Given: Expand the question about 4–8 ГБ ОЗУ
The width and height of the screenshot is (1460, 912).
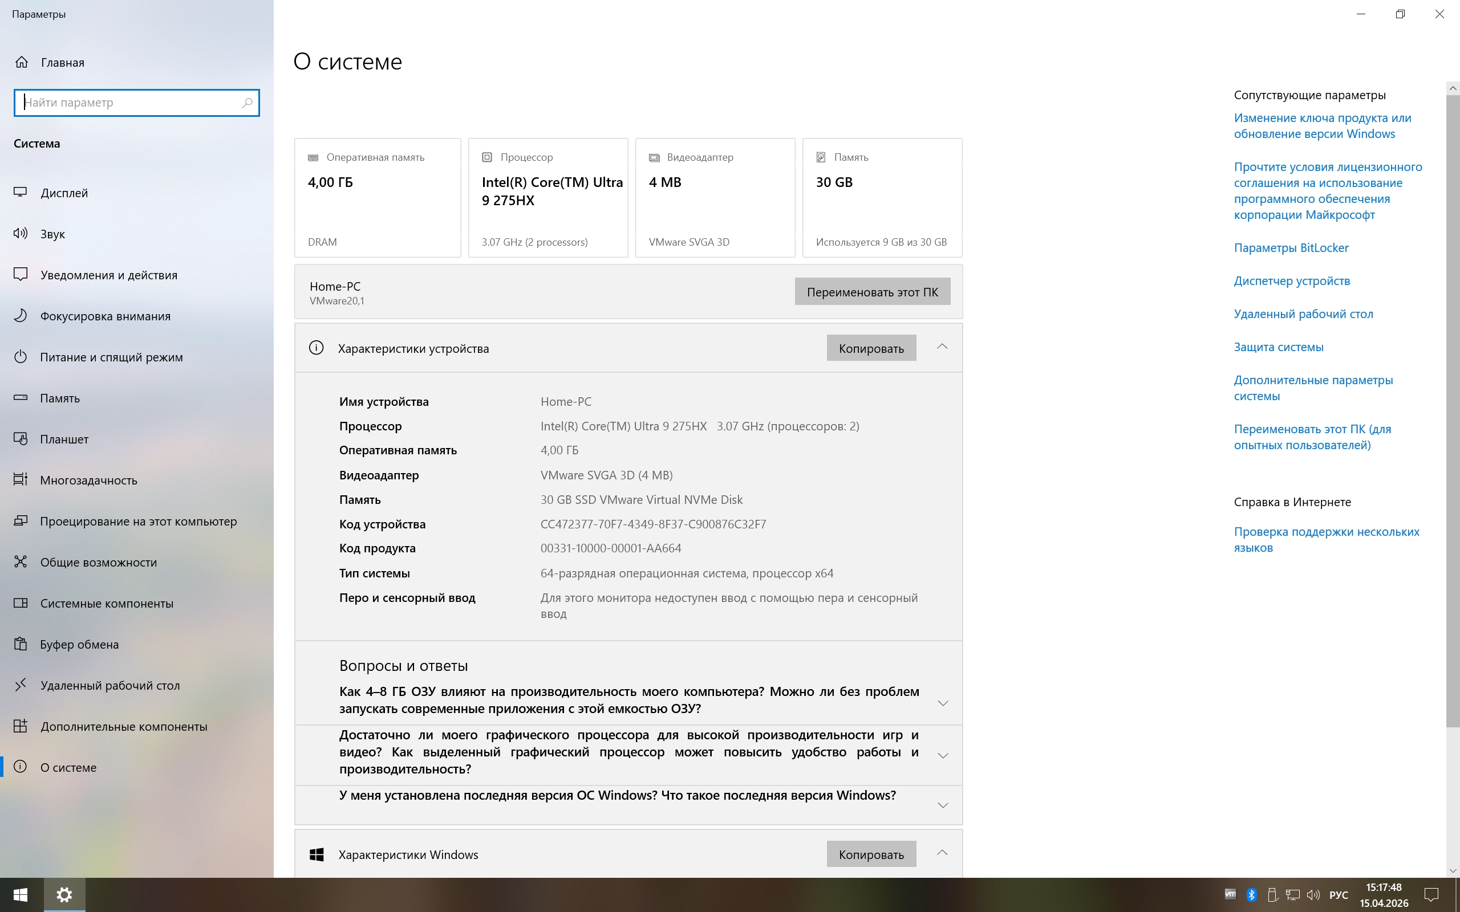Looking at the screenshot, I should [x=942, y=703].
